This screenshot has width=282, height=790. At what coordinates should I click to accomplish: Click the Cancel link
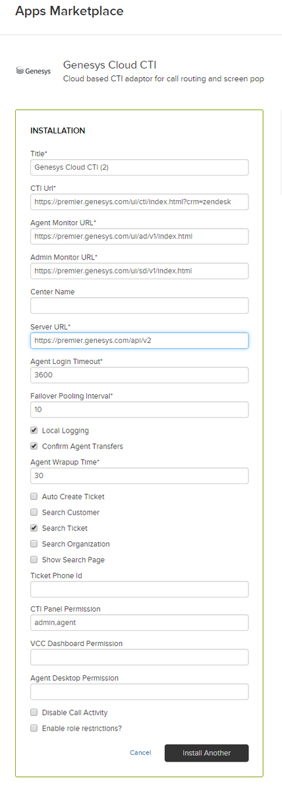tap(140, 753)
